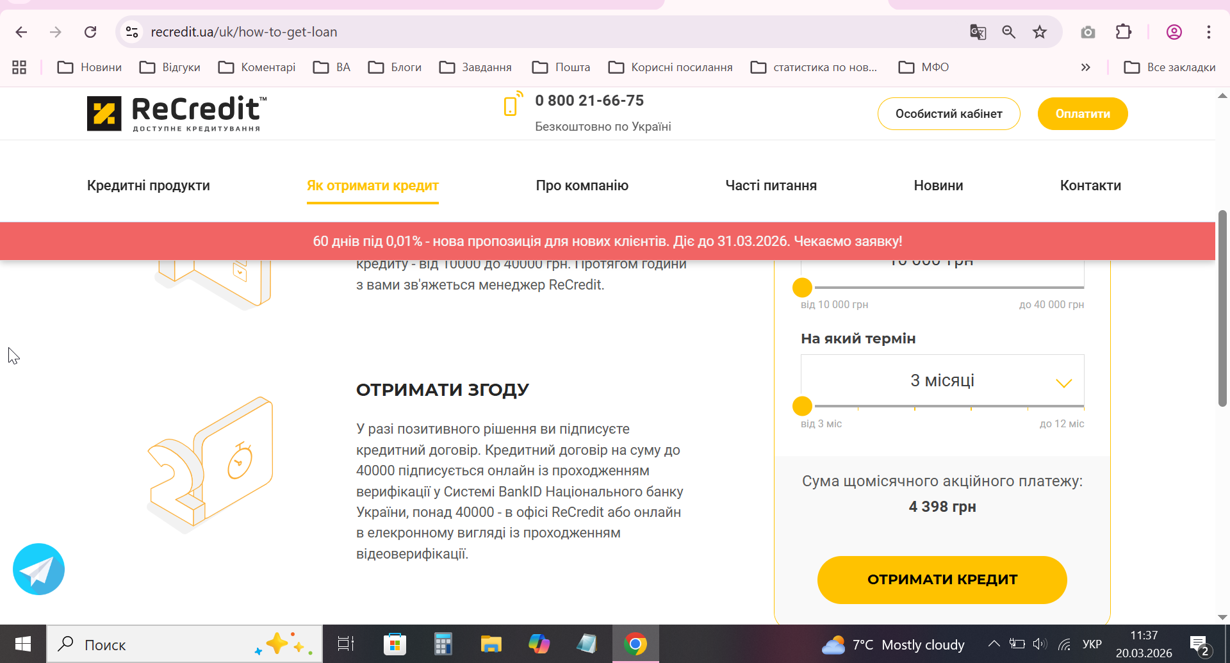The image size is (1230, 663).
Task: Click the red 60 днів під 0,01% promo banner
Action: click(607, 241)
